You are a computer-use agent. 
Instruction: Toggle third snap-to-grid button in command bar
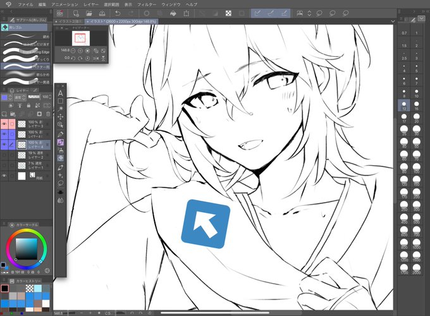click(284, 13)
